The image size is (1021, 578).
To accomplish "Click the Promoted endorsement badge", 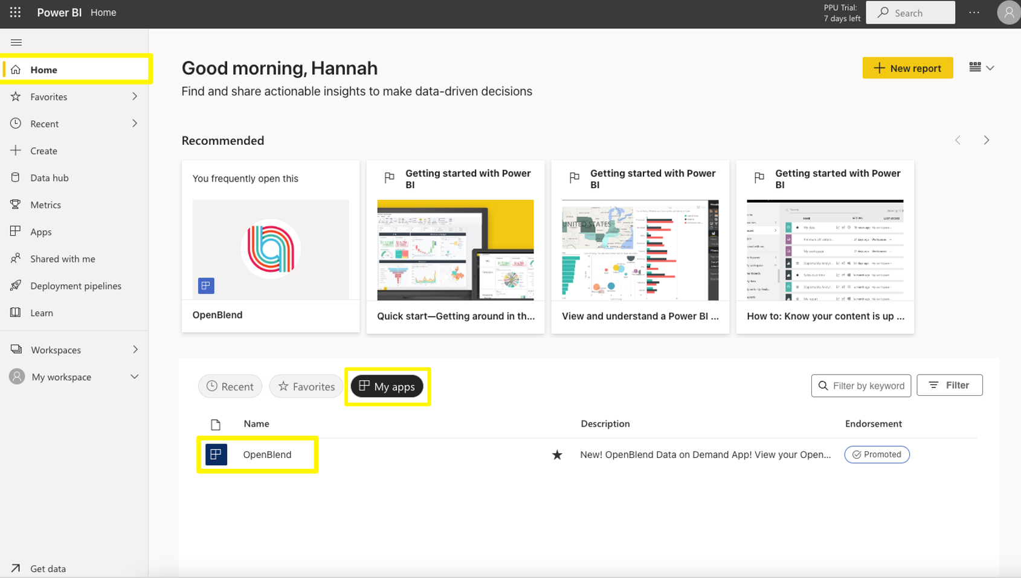I will pos(877,454).
